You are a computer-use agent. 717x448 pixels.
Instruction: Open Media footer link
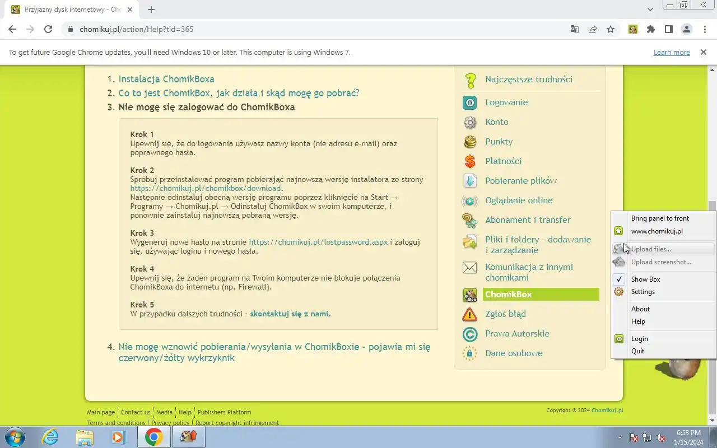coord(164,412)
